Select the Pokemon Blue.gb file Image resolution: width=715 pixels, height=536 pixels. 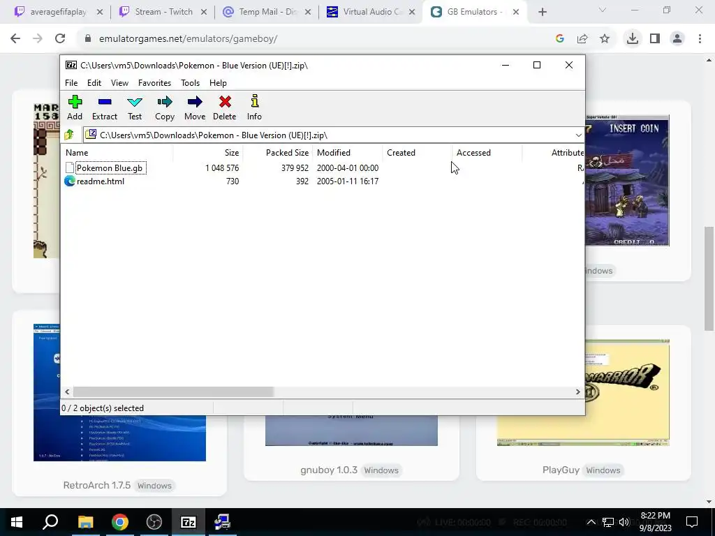pos(110,167)
